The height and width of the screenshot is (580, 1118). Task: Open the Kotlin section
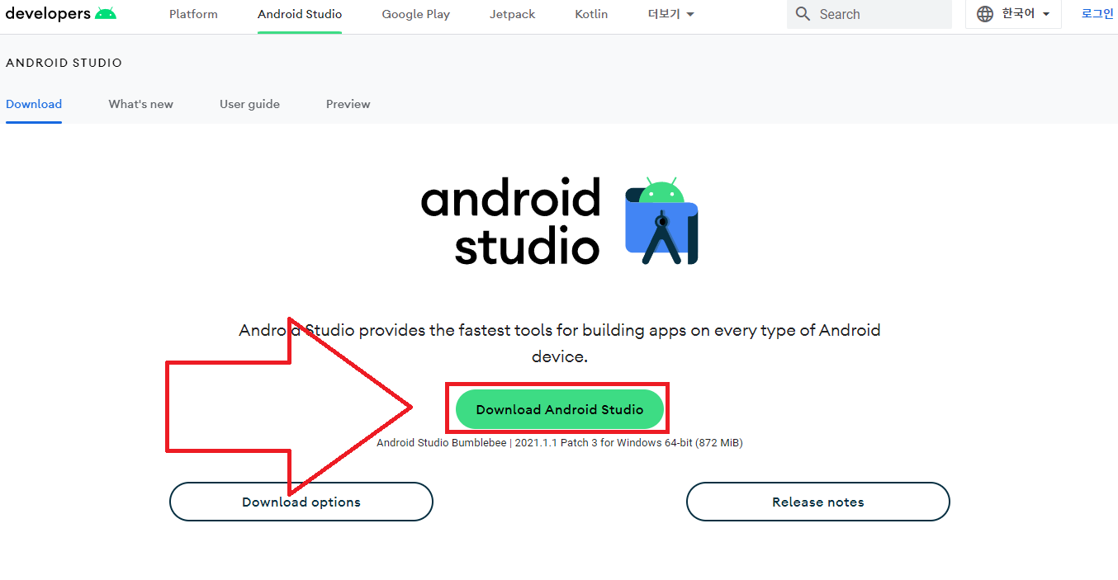coord(591,14)
